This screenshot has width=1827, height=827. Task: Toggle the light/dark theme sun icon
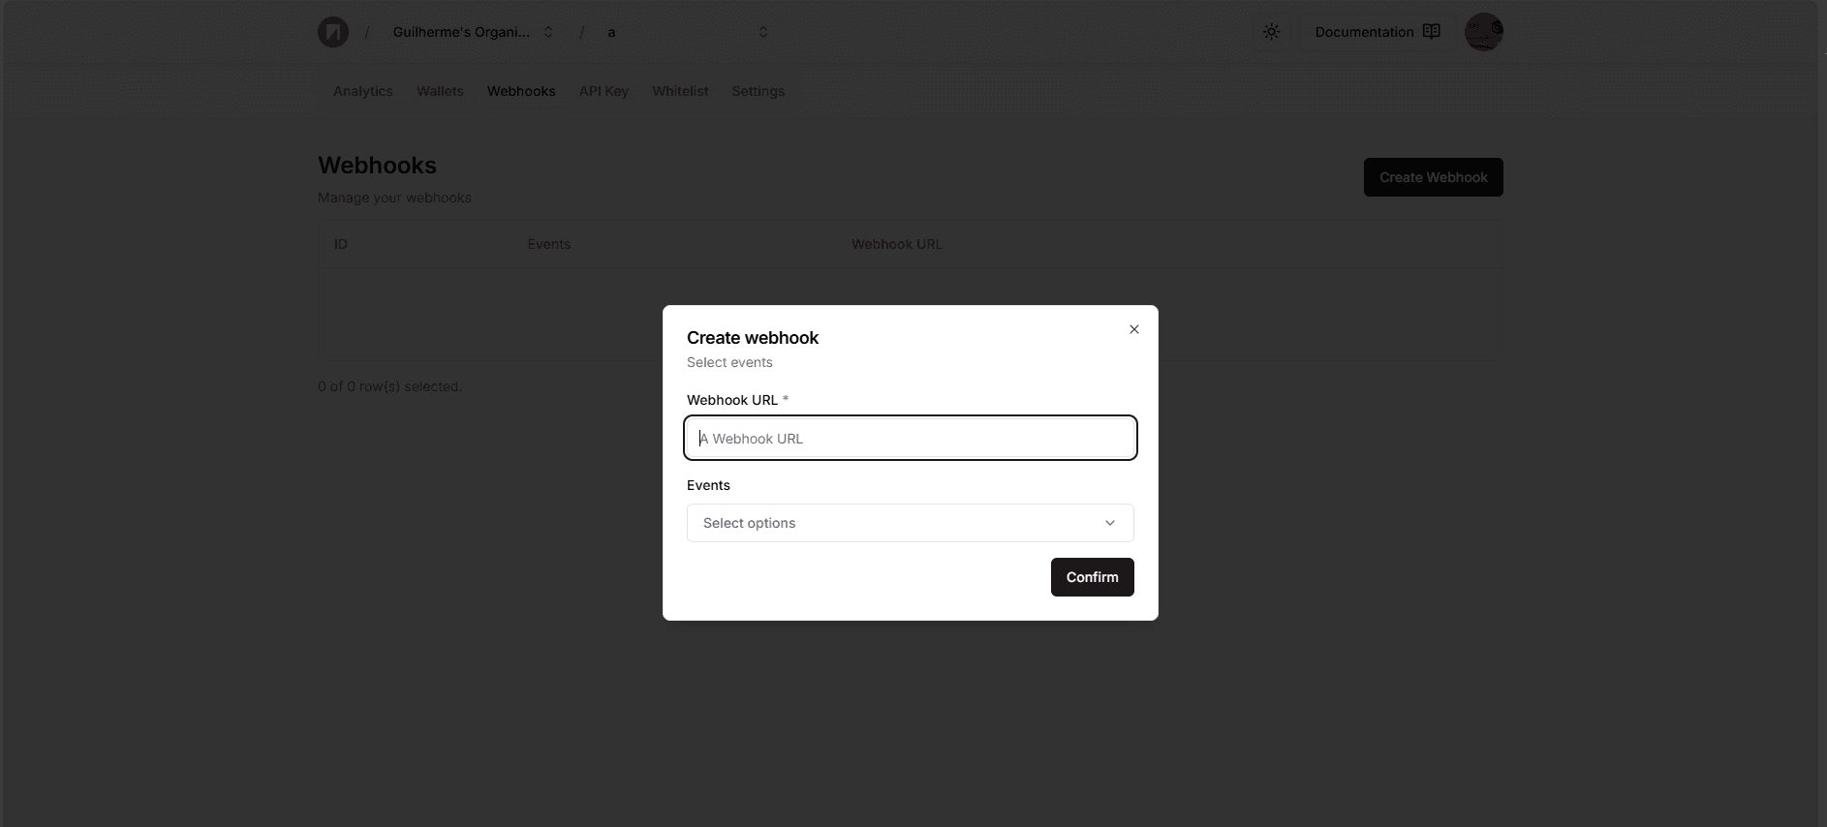[1272, 32]
